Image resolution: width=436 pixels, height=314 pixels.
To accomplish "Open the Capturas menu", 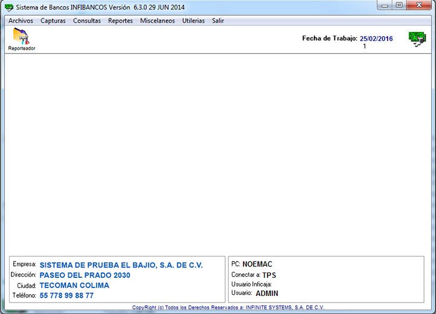I will [x=53, y=20].
